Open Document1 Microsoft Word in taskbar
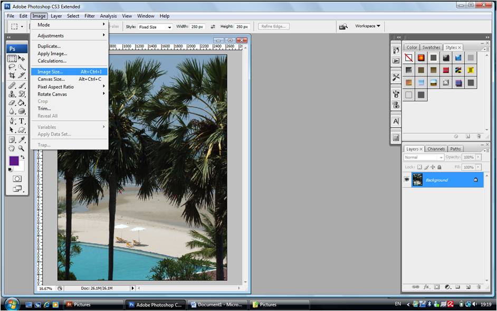 pyautogui.click(x=217, y=305)
